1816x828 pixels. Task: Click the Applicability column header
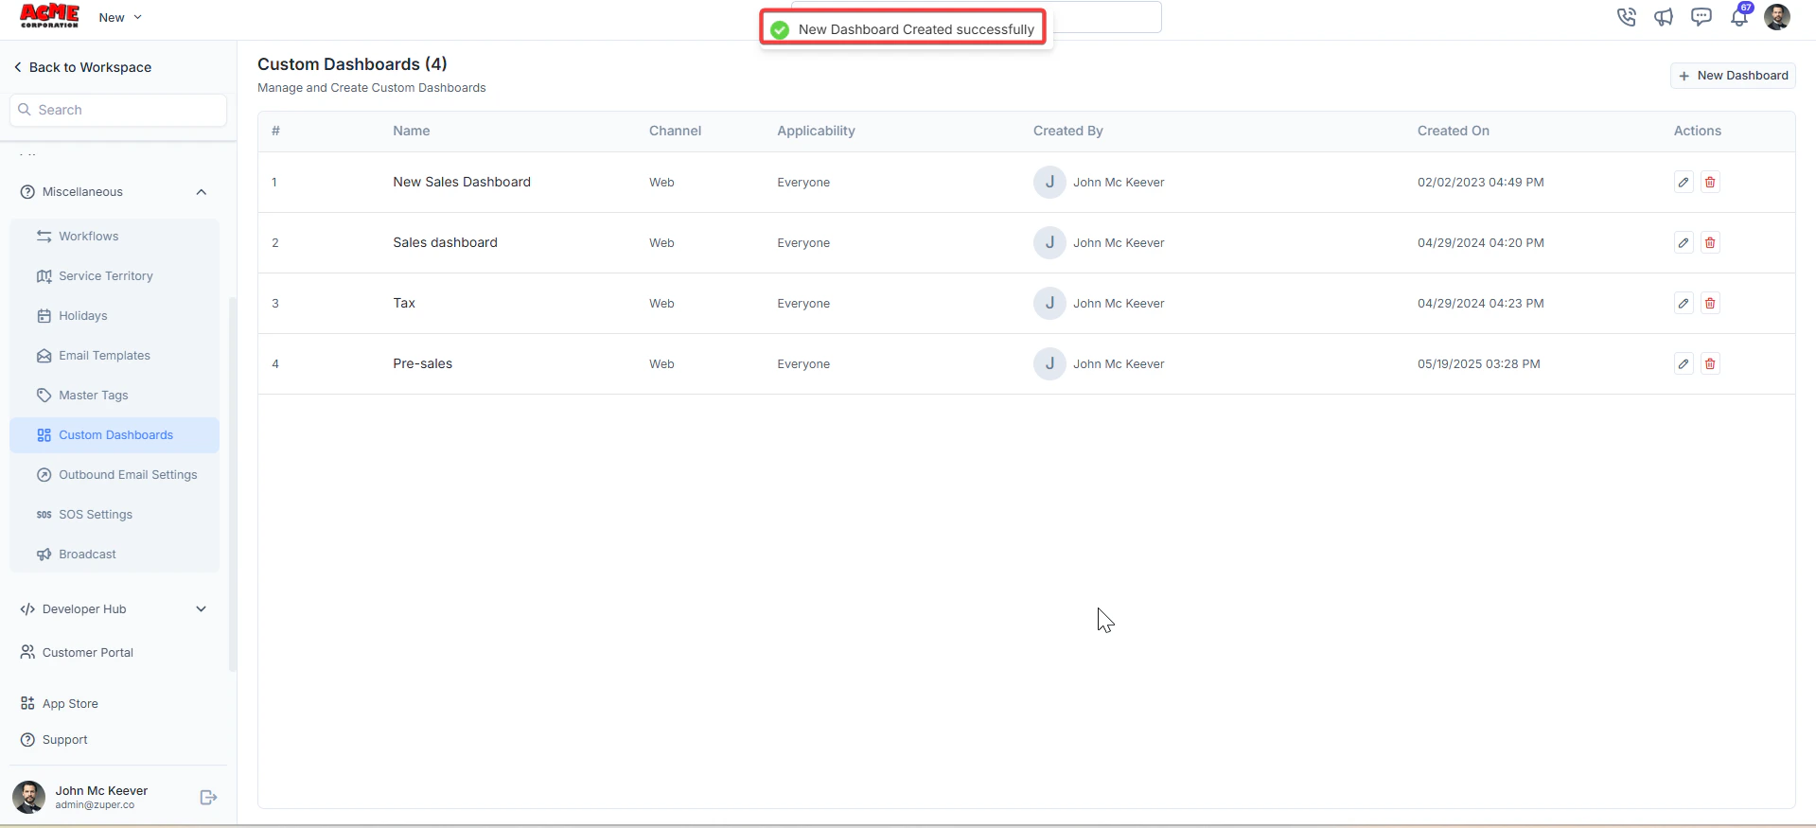(x=816, y=131)
